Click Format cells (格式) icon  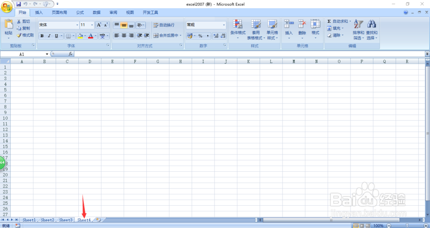(315, 24)
